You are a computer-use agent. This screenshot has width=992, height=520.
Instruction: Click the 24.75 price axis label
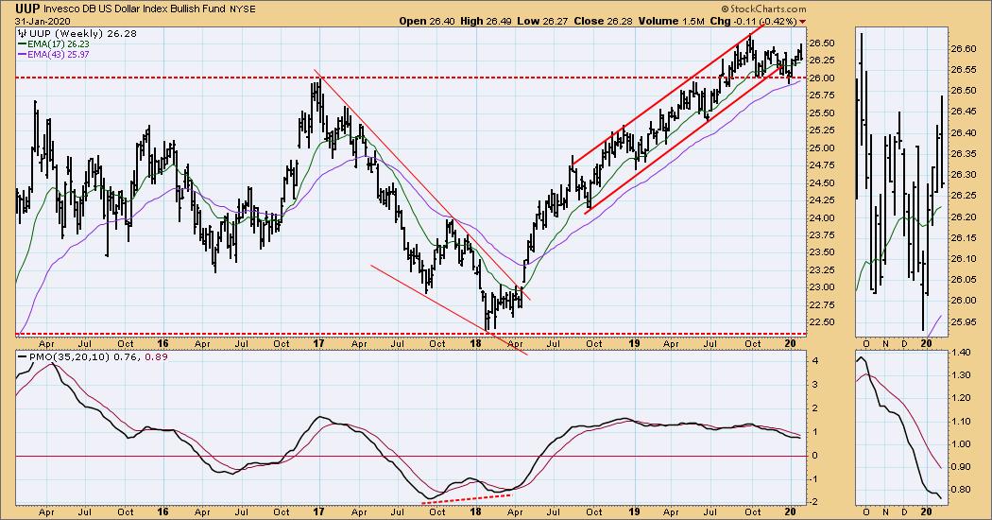(822, 165)
